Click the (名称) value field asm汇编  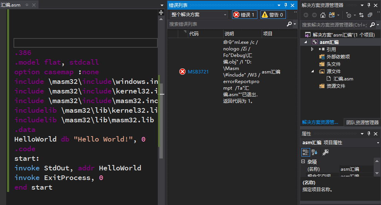click(x=356, y=169)
